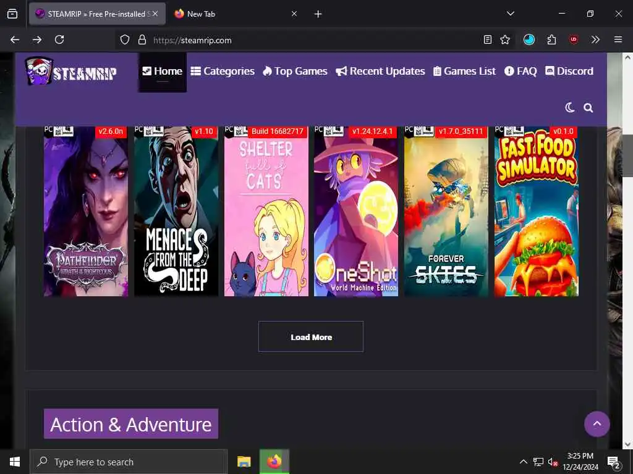Open Pathfinder Wrath of the Righteous game
The width and height of the screenshot is (633, 474).
86,212
